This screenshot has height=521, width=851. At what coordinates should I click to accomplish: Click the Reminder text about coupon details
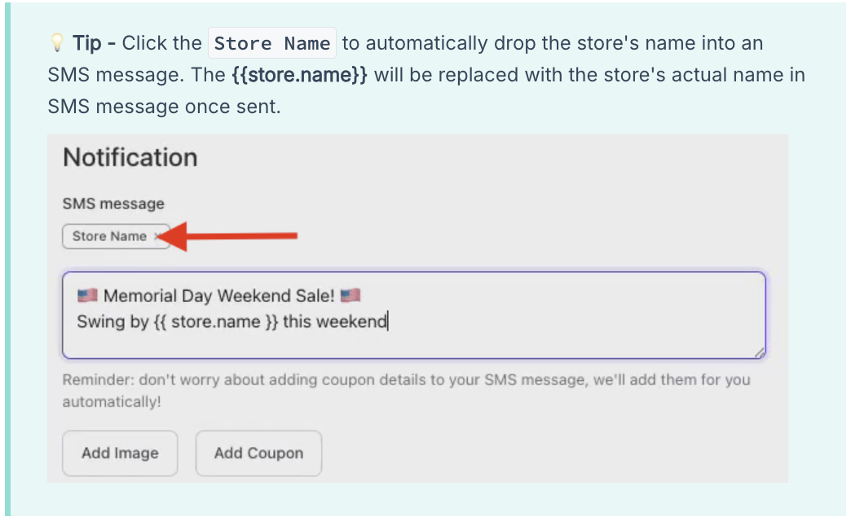click(x=406, y=391)
